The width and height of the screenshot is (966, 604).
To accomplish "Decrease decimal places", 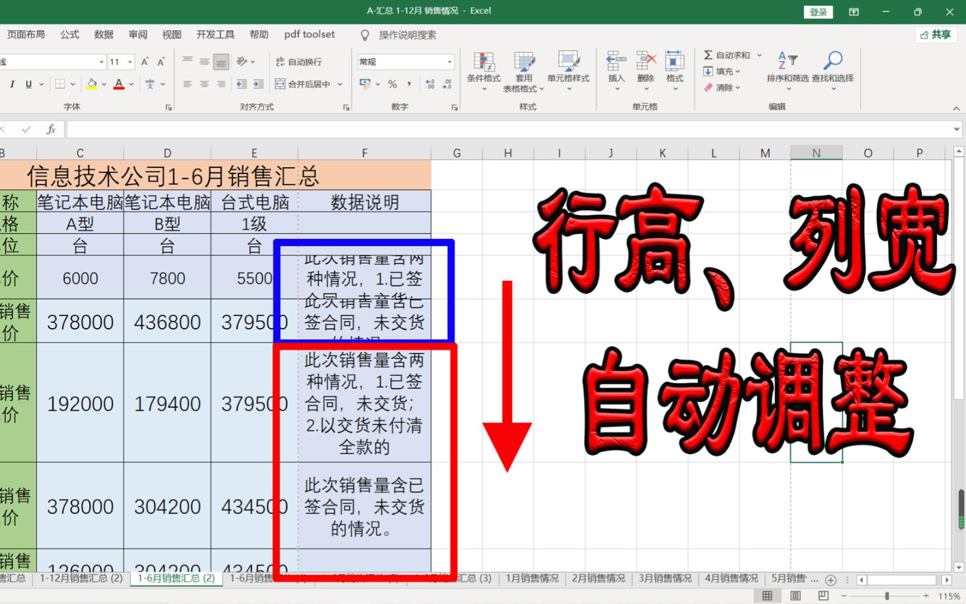I will pyautogui.click(x=447, y=84).
